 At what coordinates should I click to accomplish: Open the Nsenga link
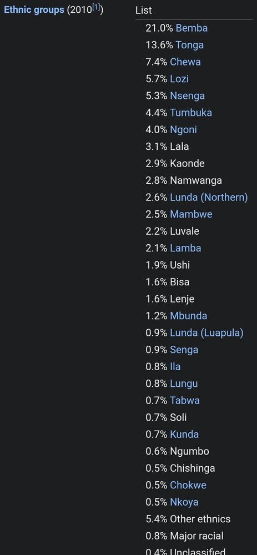point(187,95)
